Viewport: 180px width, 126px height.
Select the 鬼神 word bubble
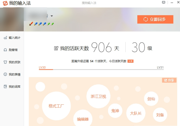point(115,111)
